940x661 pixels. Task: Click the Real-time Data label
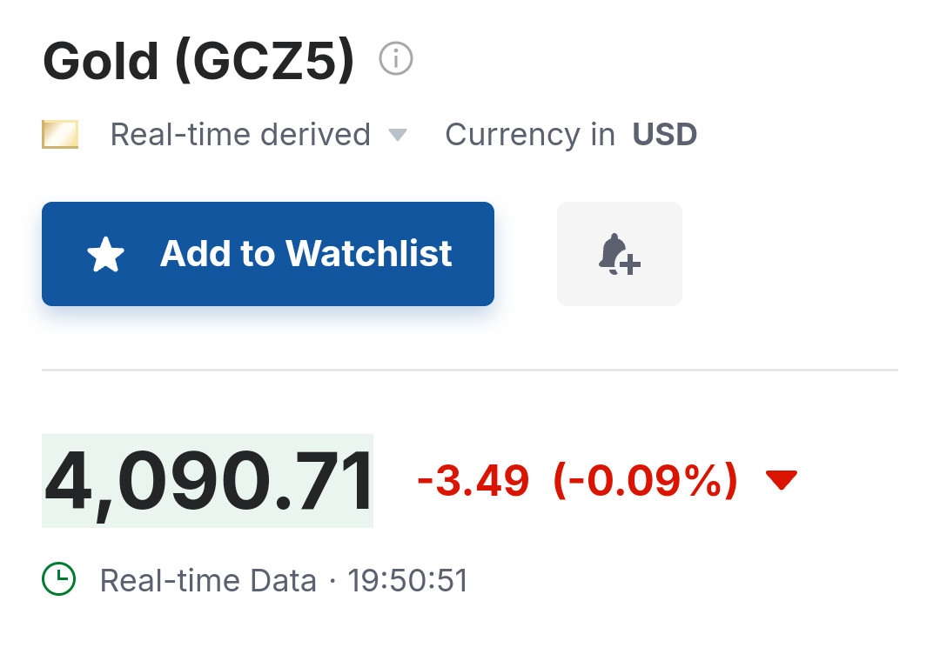[x=208, y=580]
